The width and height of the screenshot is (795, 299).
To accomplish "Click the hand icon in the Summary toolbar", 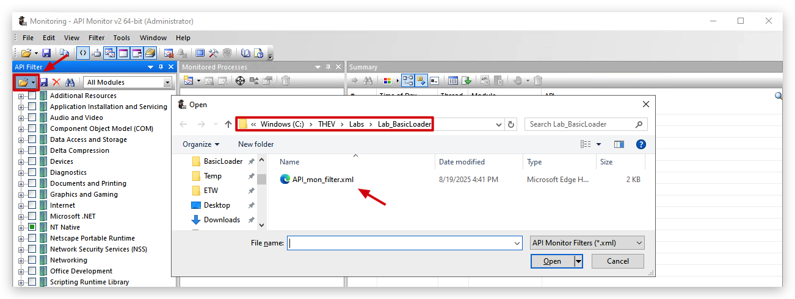I will pos(518,80).
